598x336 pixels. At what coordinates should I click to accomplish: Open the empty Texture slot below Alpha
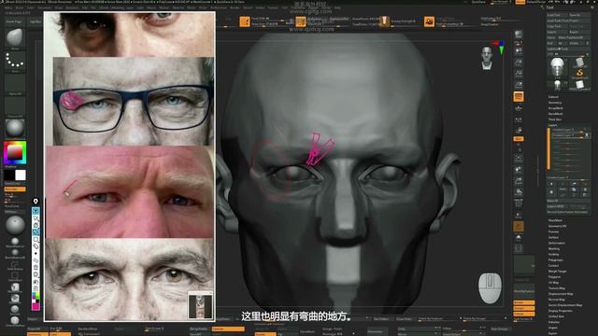click(x=15, y=106)
